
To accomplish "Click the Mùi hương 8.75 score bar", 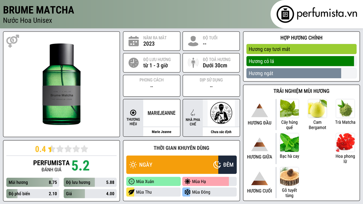I will pos(33,182).
